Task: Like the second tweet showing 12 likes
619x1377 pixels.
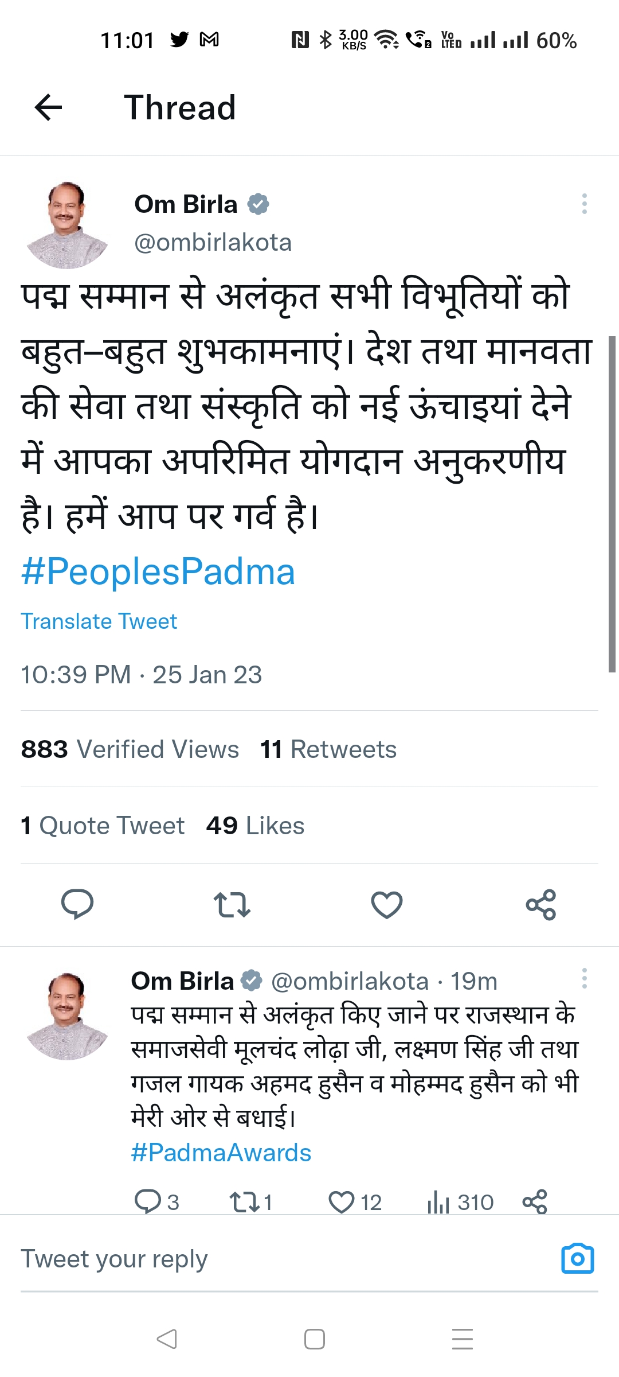Action: click(x=340, y=1203)
